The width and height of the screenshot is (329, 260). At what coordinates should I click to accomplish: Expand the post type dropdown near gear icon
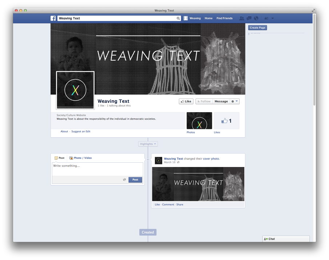(236, 101)
